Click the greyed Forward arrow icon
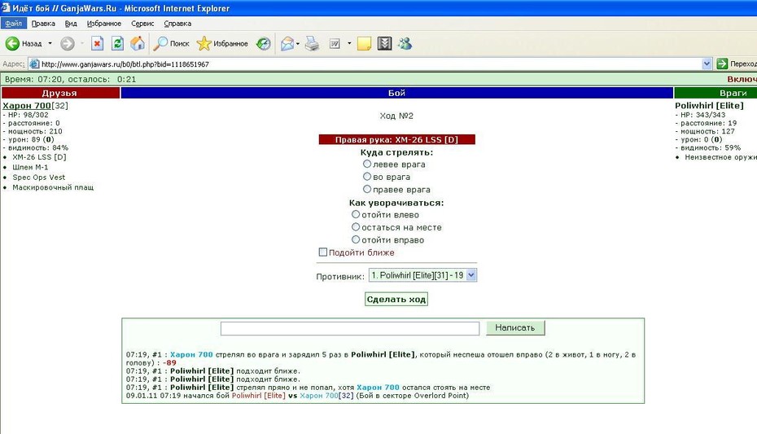The height and width of the screenshot is (434, 757). point(68,43)
